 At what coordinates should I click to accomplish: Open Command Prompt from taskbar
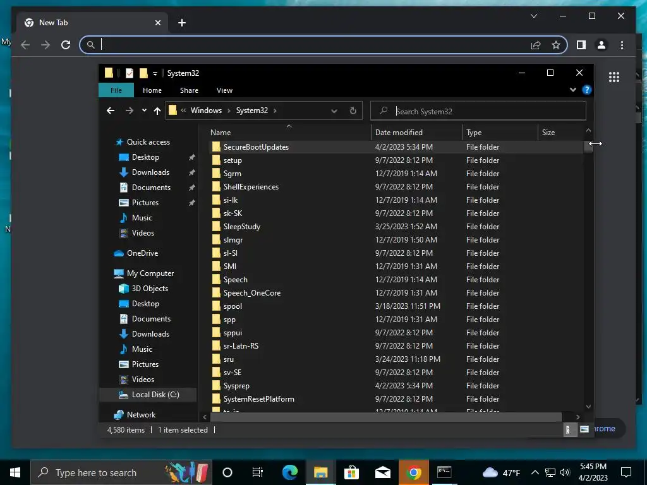[444, 472]
